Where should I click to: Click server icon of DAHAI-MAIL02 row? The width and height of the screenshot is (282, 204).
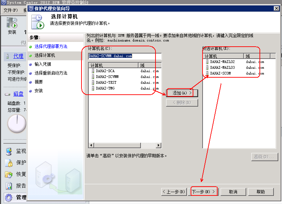click(x=207, y=62)
